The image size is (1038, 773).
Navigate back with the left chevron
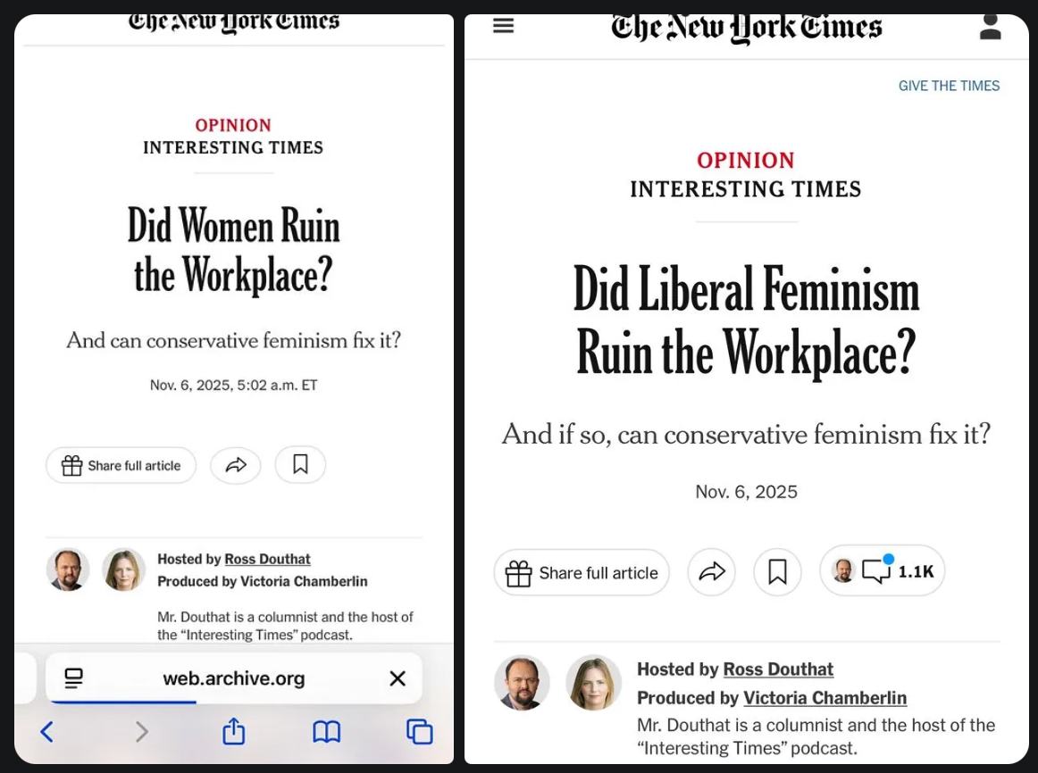[46, 731]
